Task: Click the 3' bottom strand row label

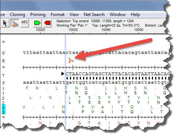Action: pos(4,83)
